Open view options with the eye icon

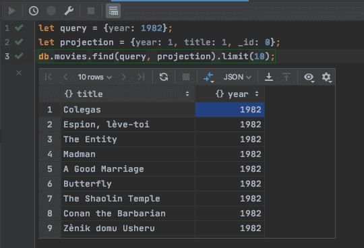[x=309, y=77]
